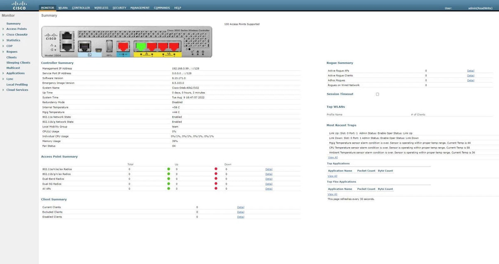Click View All under Most Recent Traps
The image size is (499, 264).
click(x=333, y=157)
